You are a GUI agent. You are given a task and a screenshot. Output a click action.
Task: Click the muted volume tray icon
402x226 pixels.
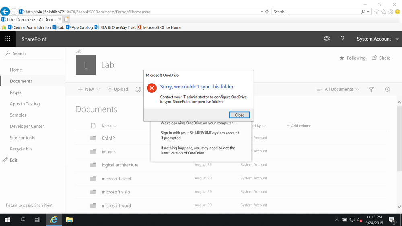coord(359,220)
